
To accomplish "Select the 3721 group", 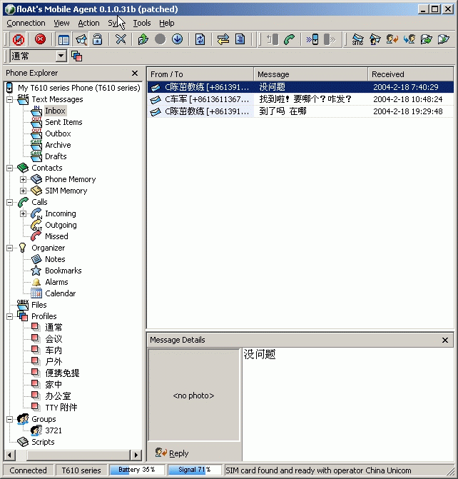I will tap(54, 430).
